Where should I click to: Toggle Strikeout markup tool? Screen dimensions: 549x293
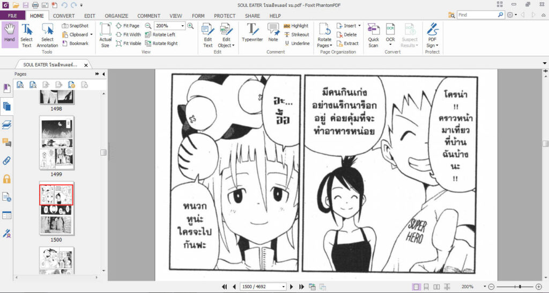[x=296, y=35]
